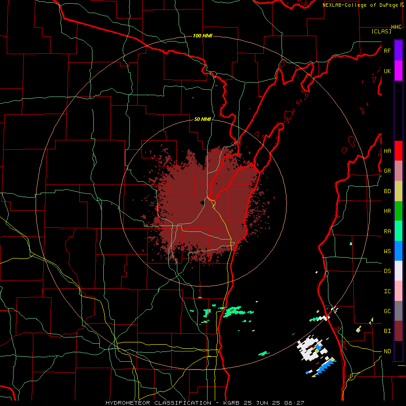Image resolution: width=406 pixels, height=406 pixels.
Task: Click the GC gray legend swatch
Action: [x=398, y=311]
